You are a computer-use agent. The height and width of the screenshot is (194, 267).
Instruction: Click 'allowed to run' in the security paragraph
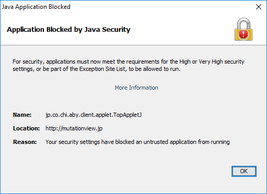pos(162,69)
